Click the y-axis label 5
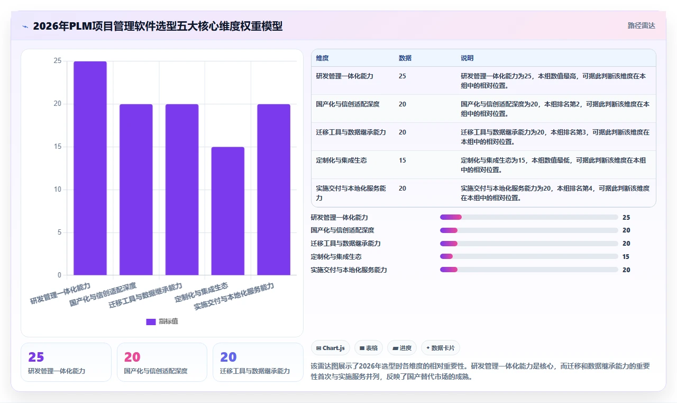 point(59,232)
